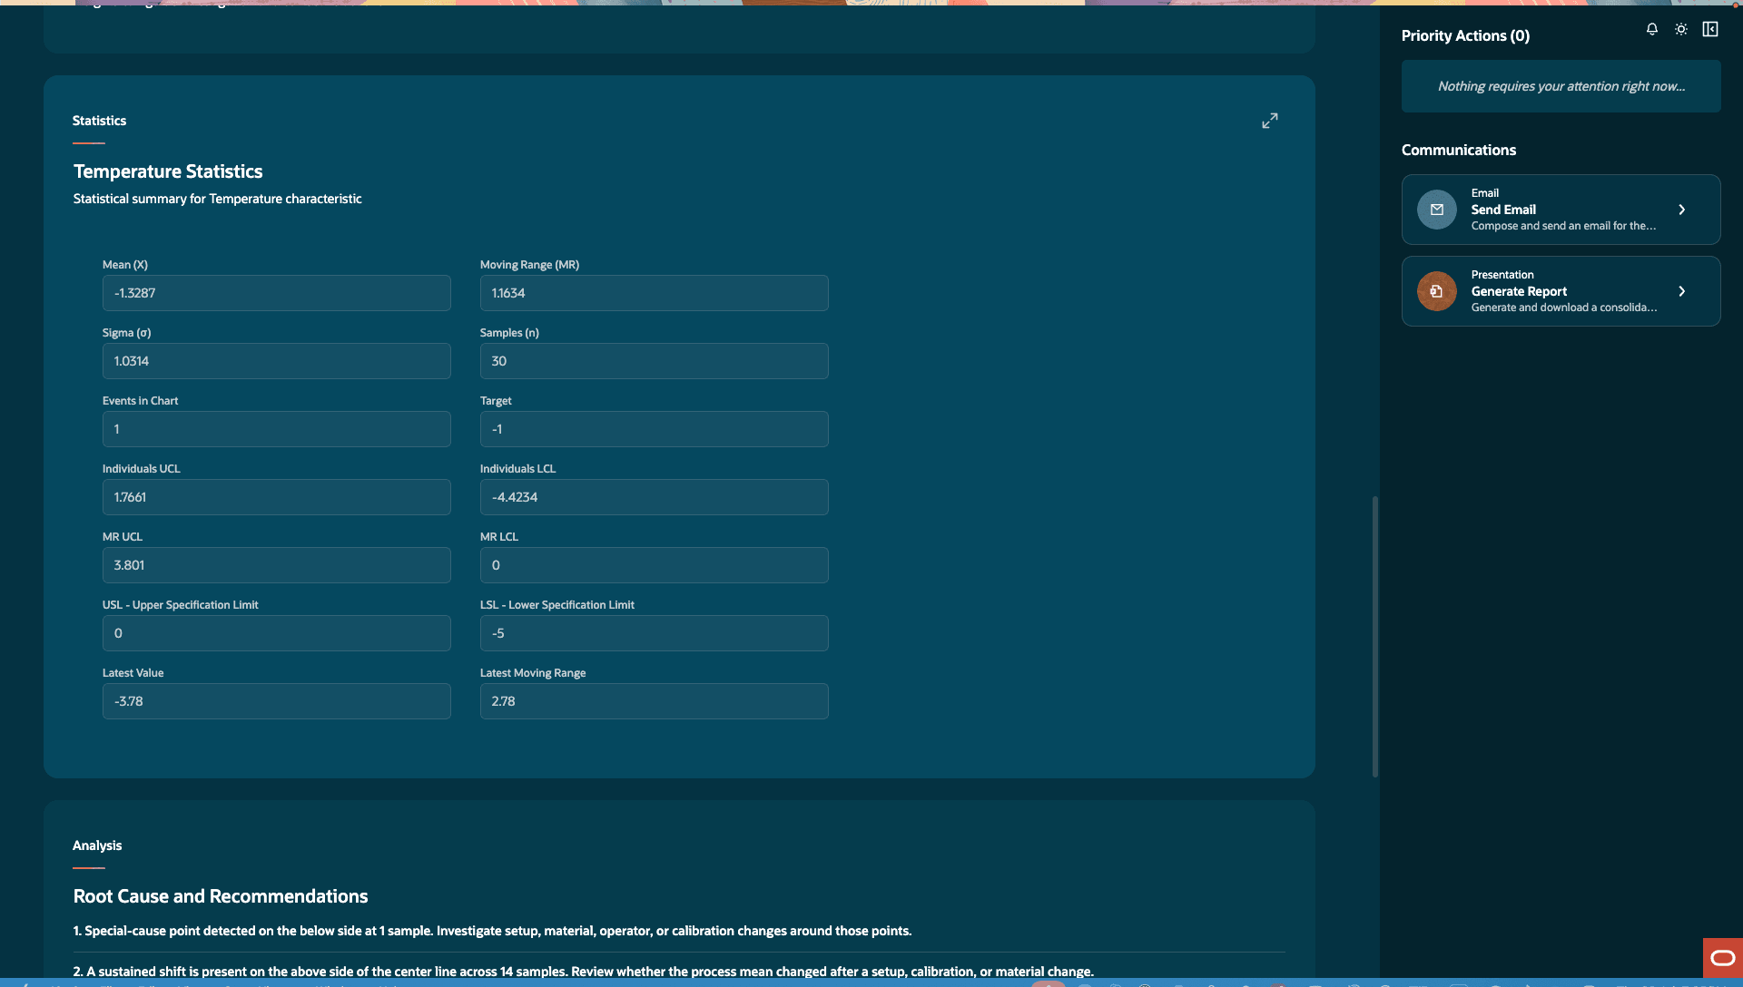This screenshot has width=1743, height=987.
Task: Expand the Send Email chevron
Action: point(1681,210)
